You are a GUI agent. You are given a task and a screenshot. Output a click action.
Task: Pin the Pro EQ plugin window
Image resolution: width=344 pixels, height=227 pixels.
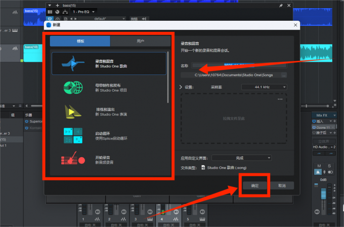click(281, 5)
